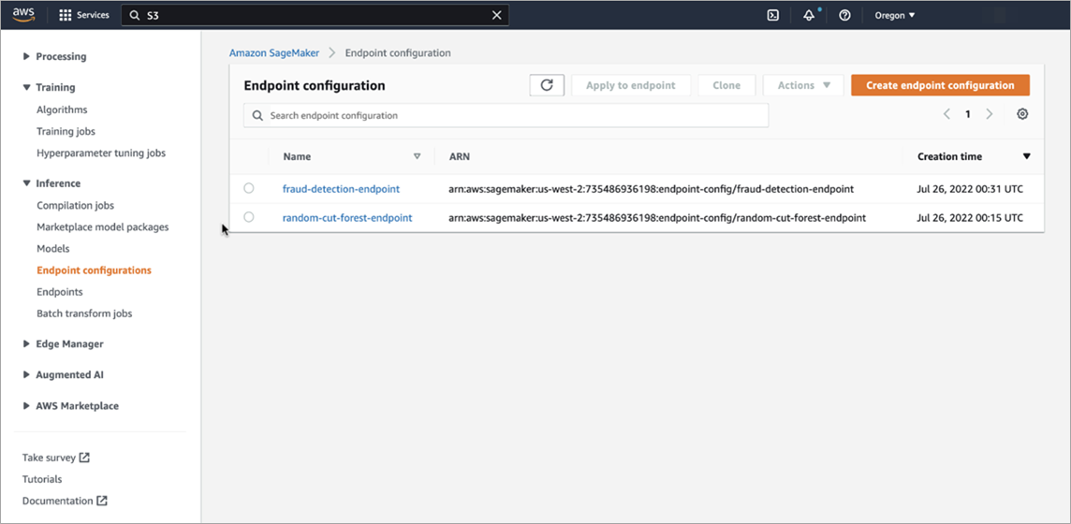The height and width of the screenshot is (524, 1071).
Task: Open the help question mark icon
Action: point(844,15)
